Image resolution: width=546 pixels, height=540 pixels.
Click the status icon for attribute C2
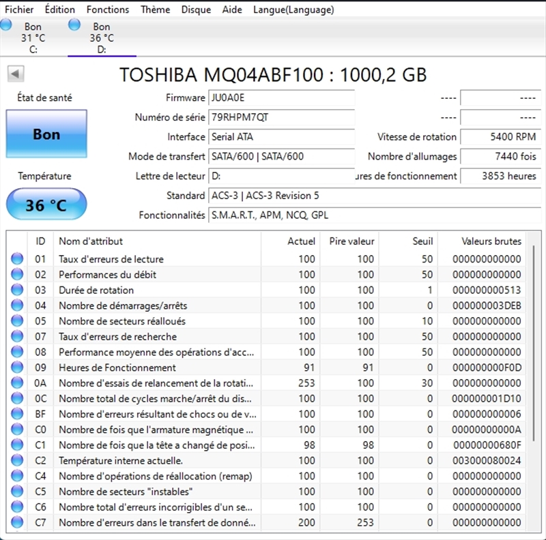(17, 460)
